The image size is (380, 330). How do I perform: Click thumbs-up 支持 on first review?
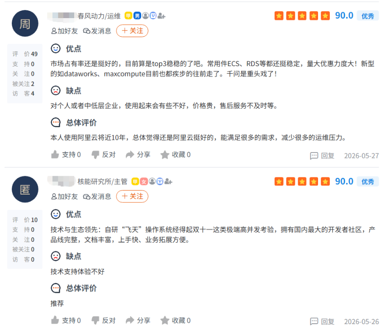coord(66,154)
